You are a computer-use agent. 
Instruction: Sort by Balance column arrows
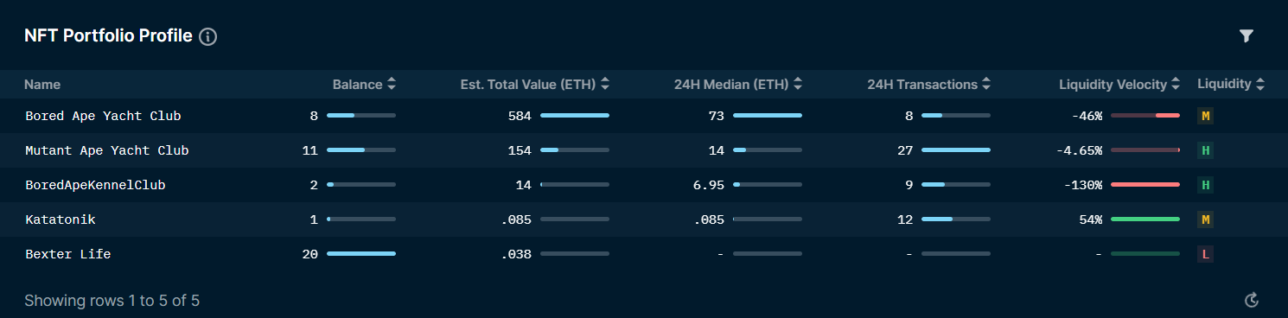[392, 85]
